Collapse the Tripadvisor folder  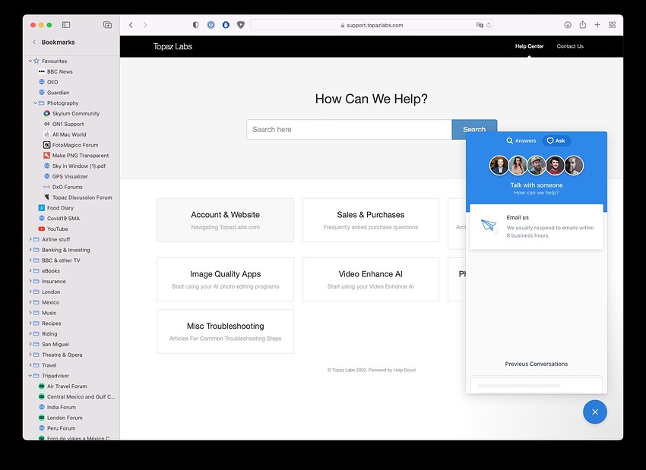click(x=30, y=376)
